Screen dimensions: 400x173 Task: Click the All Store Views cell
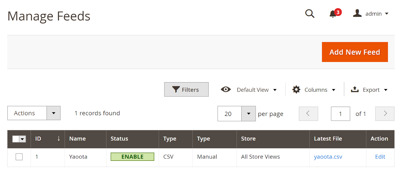point(260,157)
